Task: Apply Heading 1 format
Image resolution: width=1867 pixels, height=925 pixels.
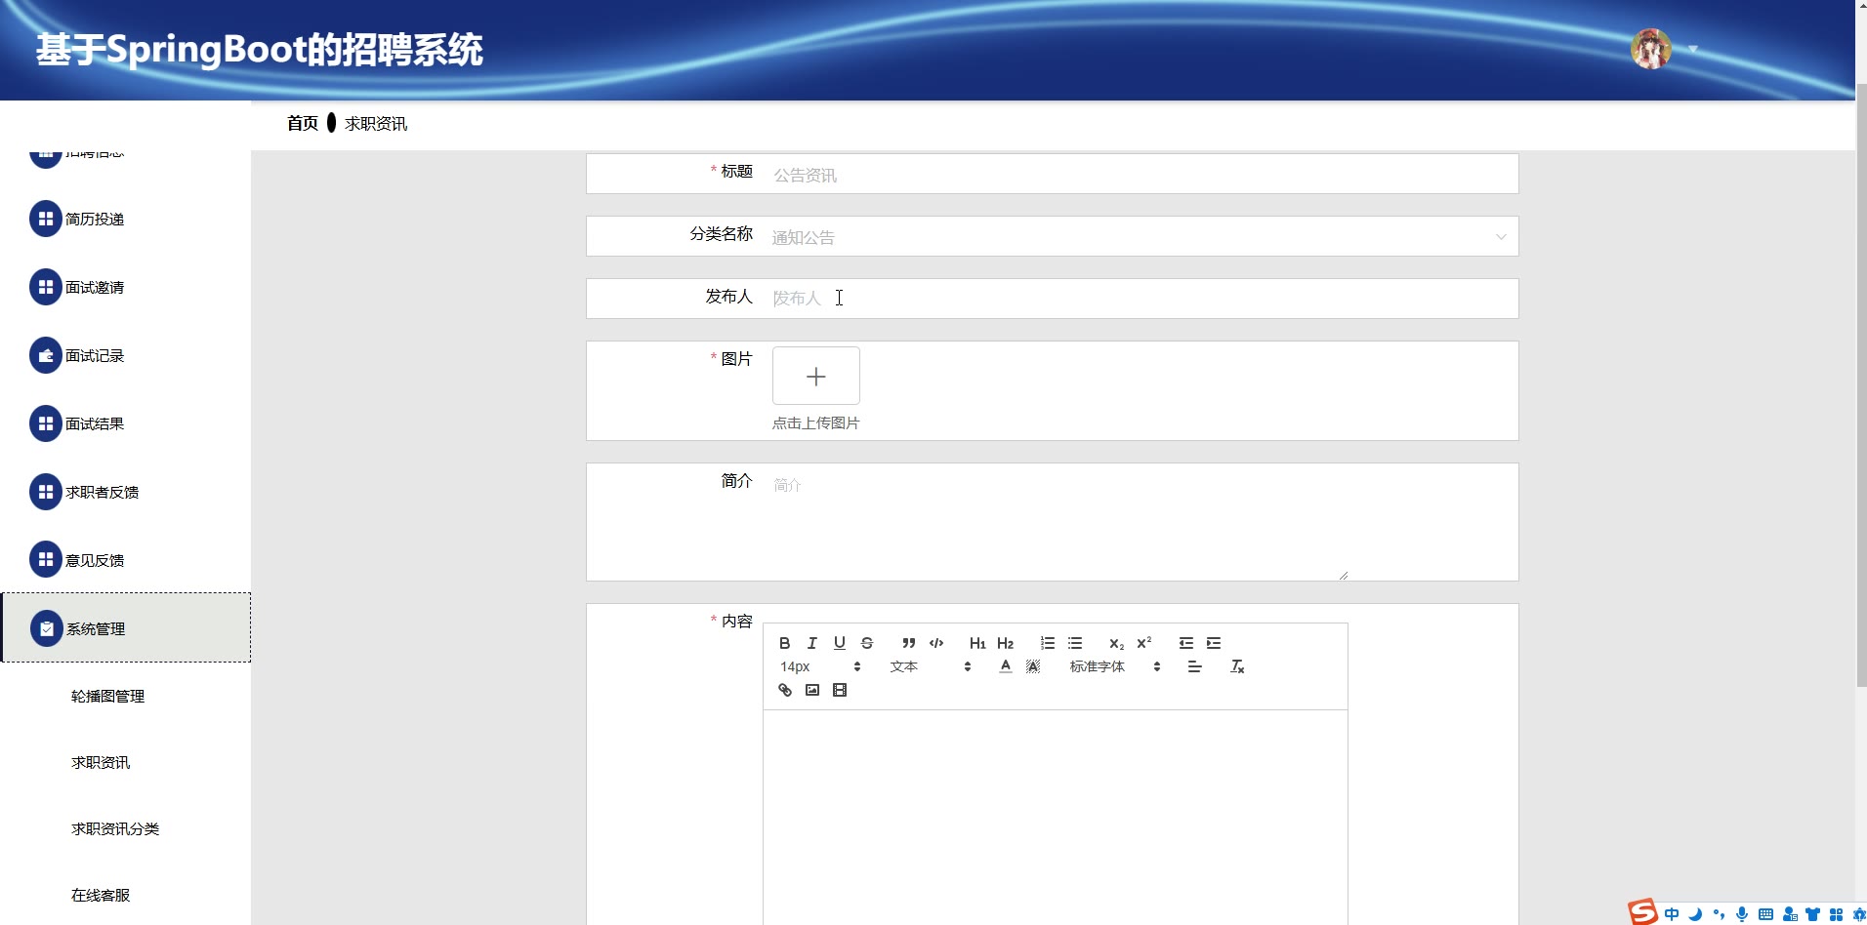Action: 977,643
